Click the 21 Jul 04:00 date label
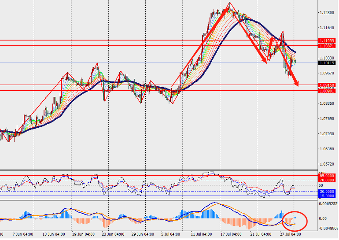The image size is (339, 240). 261,234
